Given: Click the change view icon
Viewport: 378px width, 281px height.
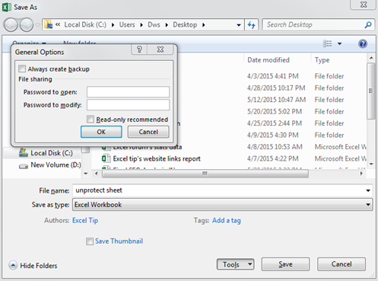Looking at the screenshot, I should pos(327,43).
